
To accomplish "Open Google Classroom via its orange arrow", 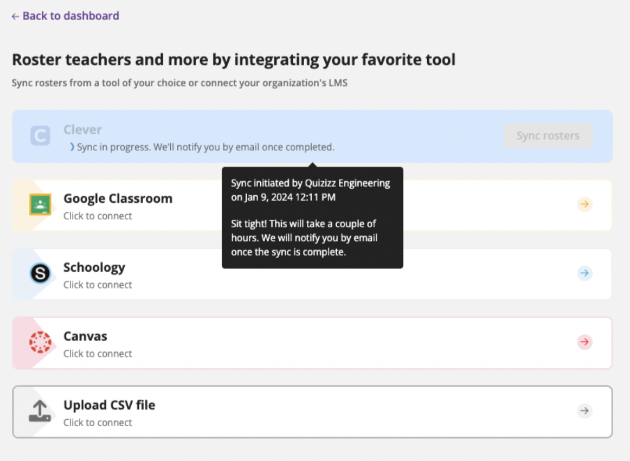I will click(x=584, y=204).
